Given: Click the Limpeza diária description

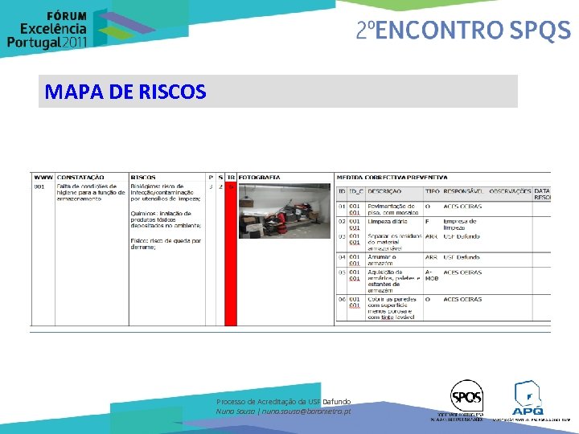Looking at the screenshot, I should pyautogui.click(x=388, y=222).
